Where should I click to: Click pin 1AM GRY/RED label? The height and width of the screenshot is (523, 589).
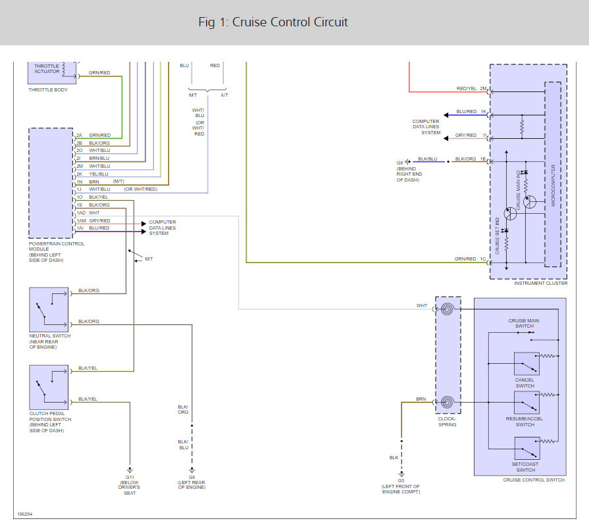click(x=93, y=221)
